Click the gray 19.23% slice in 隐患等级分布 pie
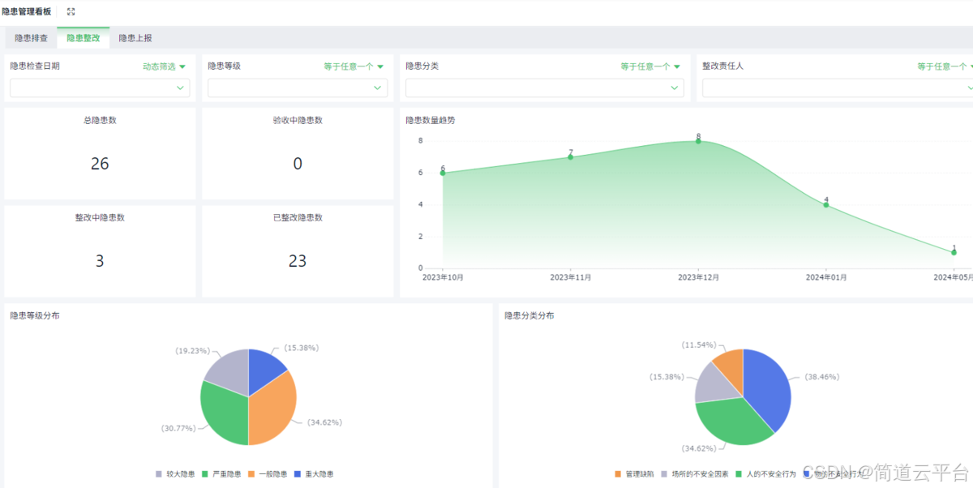Screen dimensions: 973x488 click(x=229, y=373)
